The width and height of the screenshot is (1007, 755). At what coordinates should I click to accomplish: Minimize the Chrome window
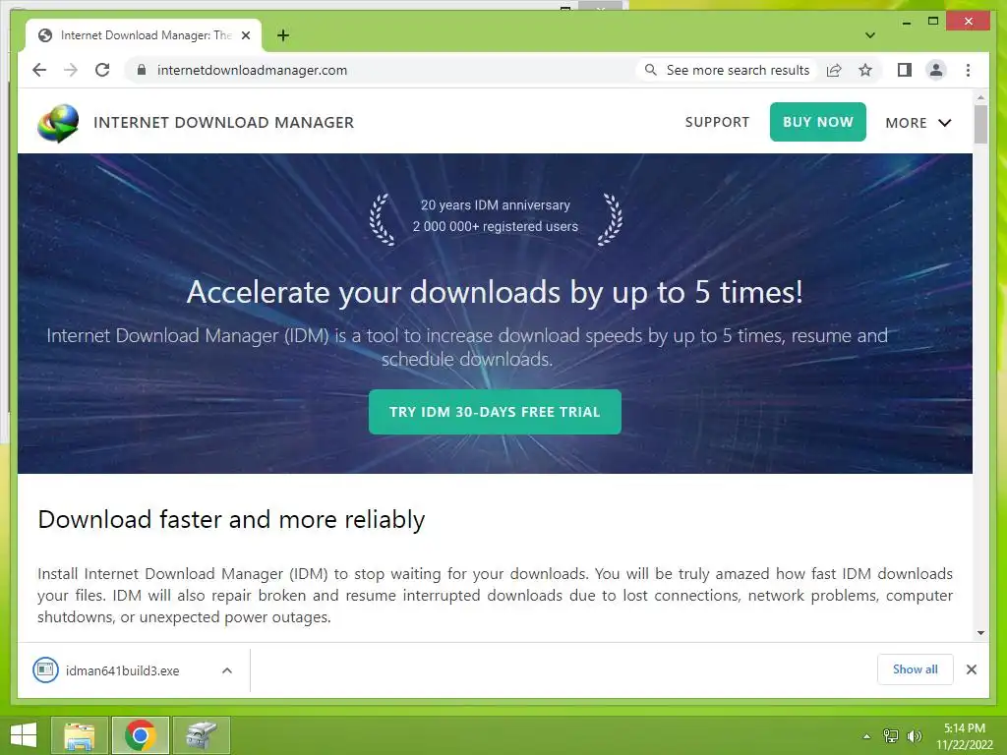coord(906,22)
